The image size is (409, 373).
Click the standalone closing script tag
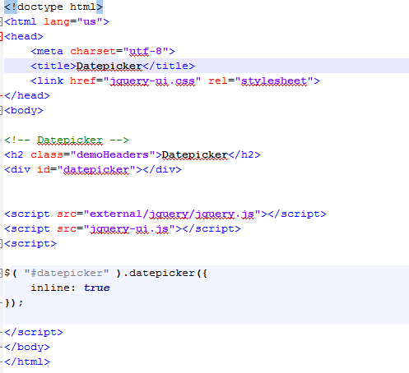34,332
